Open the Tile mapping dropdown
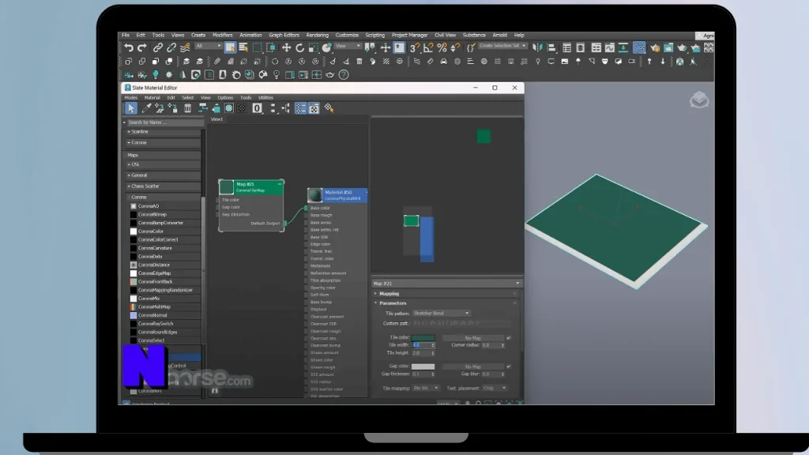 [x=426, y=388]
